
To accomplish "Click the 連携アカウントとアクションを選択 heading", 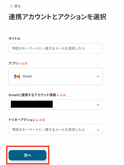I will pyautogui.click(x=57, y=17).
